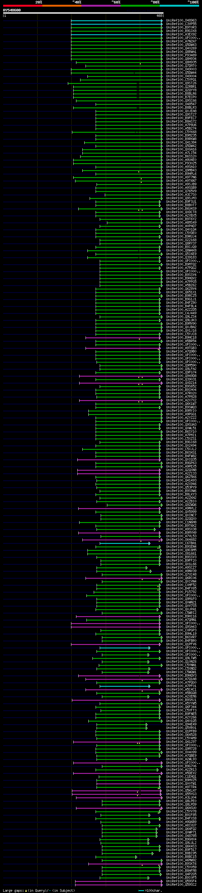Open hit UniRef100_B9GIK8
The height and width of the screenshot is (893, 202).
point(181,31)
